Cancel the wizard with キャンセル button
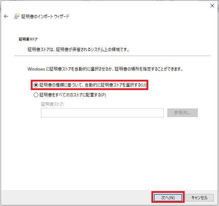Image resolution: width=219 pixels, height=206 pixels. click(199, 197)
